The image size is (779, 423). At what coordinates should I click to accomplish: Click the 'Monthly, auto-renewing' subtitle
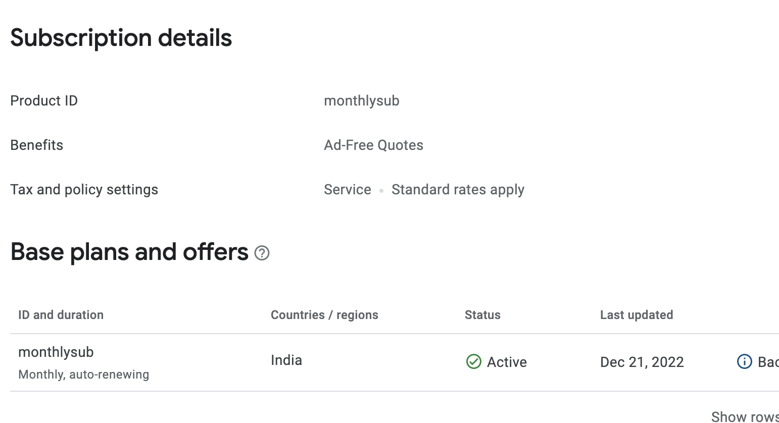(84, 375)
